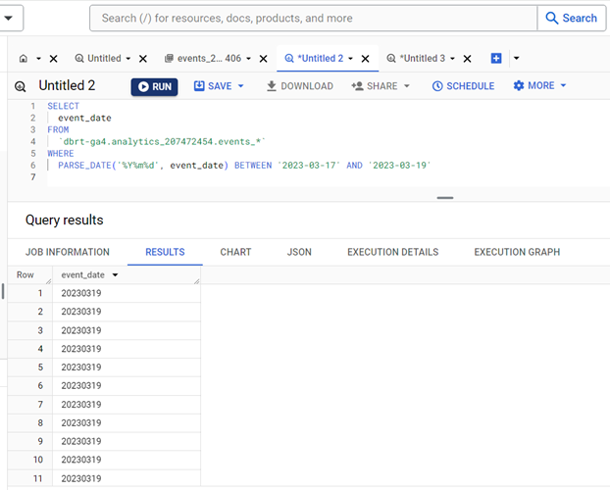Close the Untitled tab
The height and width of the screenshot is (490, 610).
click(143, 59)
